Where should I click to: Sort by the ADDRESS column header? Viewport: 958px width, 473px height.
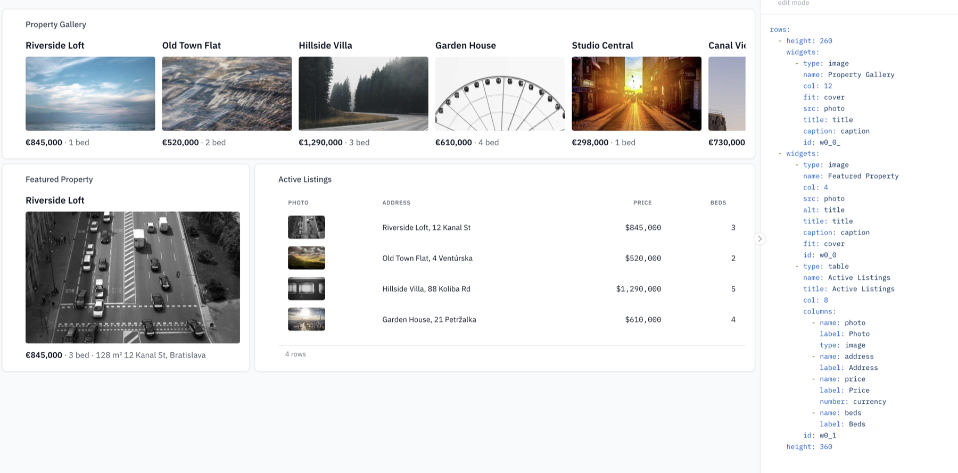397,203
